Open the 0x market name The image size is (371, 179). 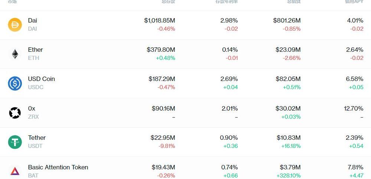point(32,108)
